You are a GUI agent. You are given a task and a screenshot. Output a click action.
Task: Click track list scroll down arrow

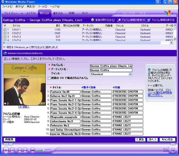click(175, 39)
